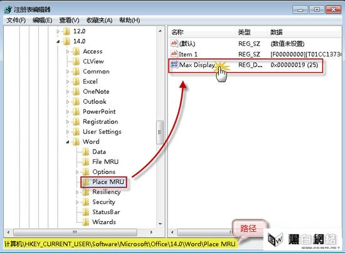Click the Options folder icon
Viewport: 345px width, 253px height.
tap(85, 172)
